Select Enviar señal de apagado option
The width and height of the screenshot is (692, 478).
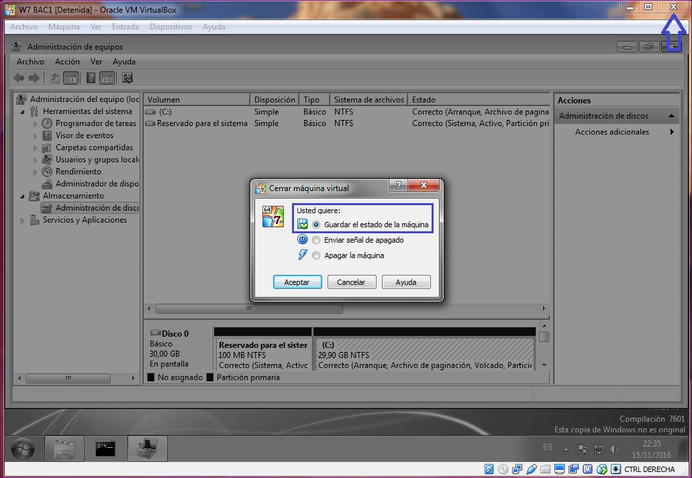click(316, 240)
